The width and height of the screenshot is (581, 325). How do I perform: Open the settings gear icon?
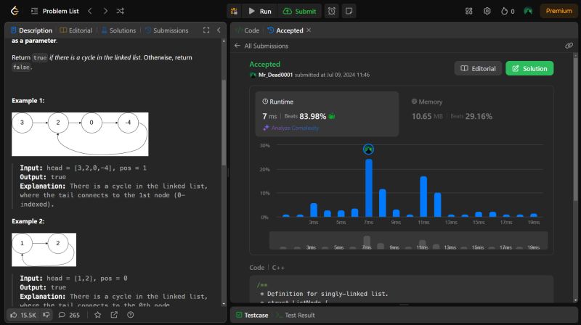point(487,11)
